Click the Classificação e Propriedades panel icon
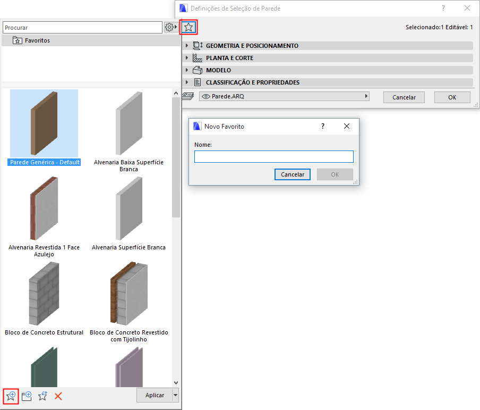 [x=198, y=82]
